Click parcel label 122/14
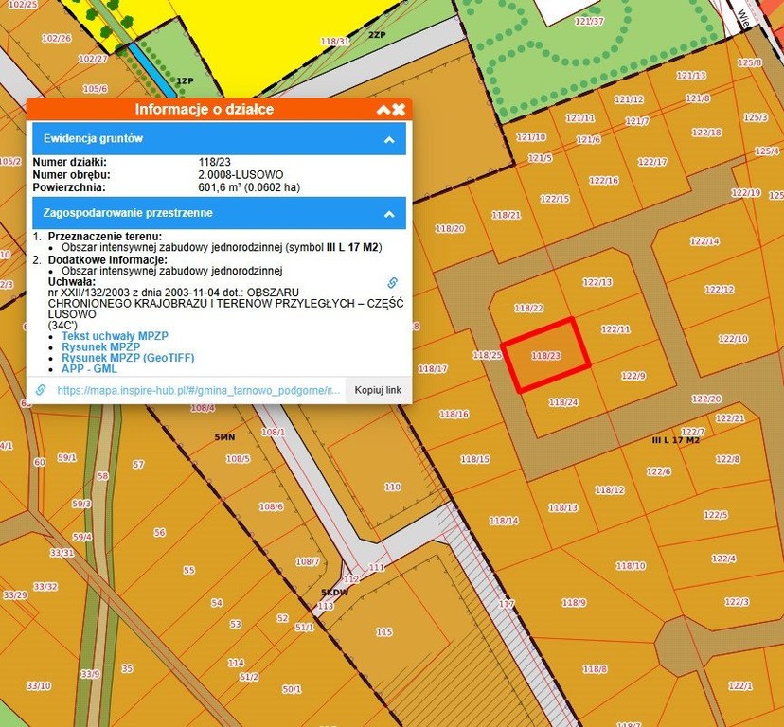The image size is (784, 727). [704, 241]
